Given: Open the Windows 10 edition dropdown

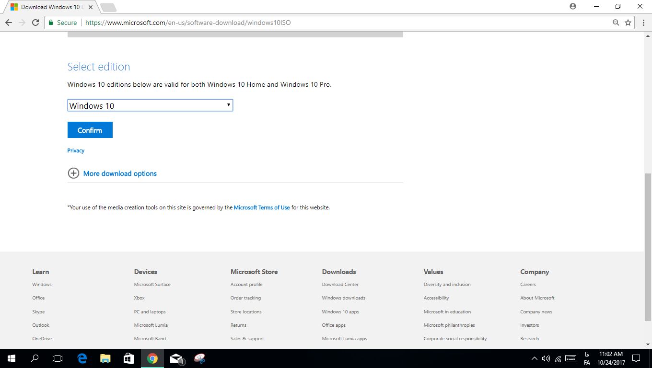Looking at the screenshot, I should click(x=150, y=105).
